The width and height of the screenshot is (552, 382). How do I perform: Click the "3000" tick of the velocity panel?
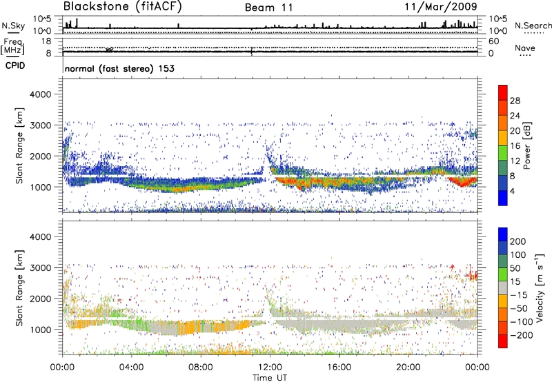click(x=40, y=268)
